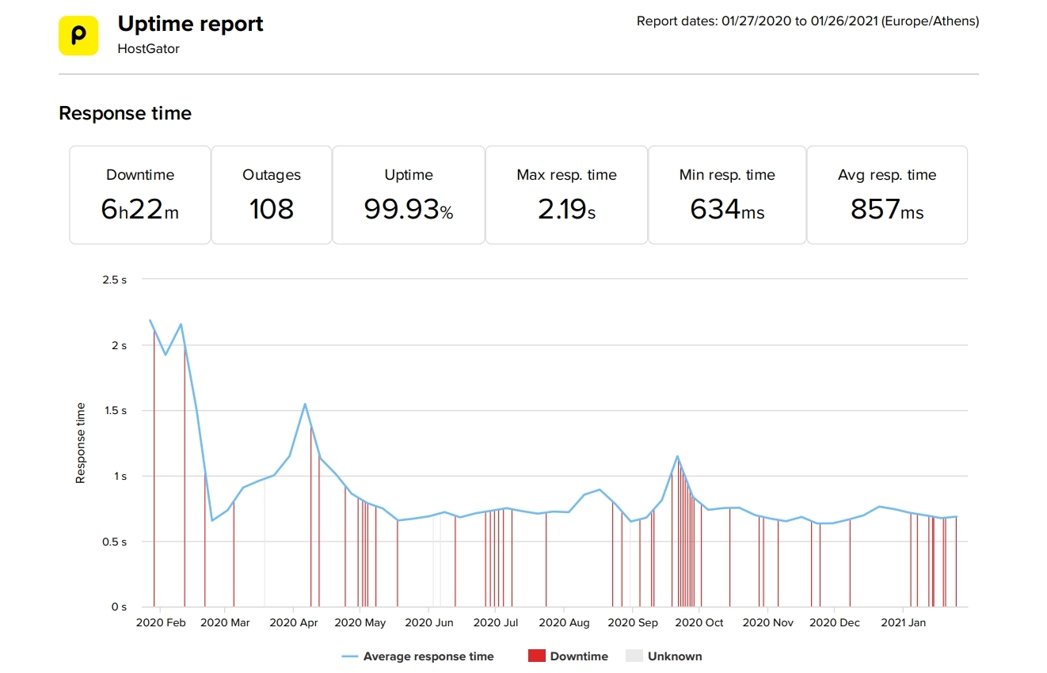Click the red Downtime legend swatch
The height and width of the screenshot is (673, 1047).
536,656
